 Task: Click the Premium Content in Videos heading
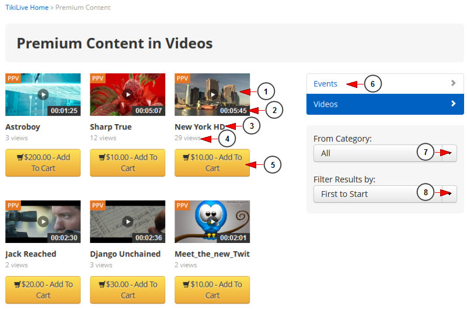tap(114, 43)
